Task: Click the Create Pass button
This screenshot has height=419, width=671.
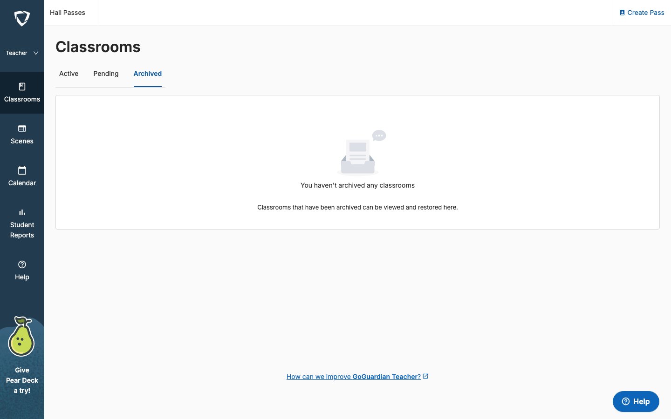Action: pos(642,13)
